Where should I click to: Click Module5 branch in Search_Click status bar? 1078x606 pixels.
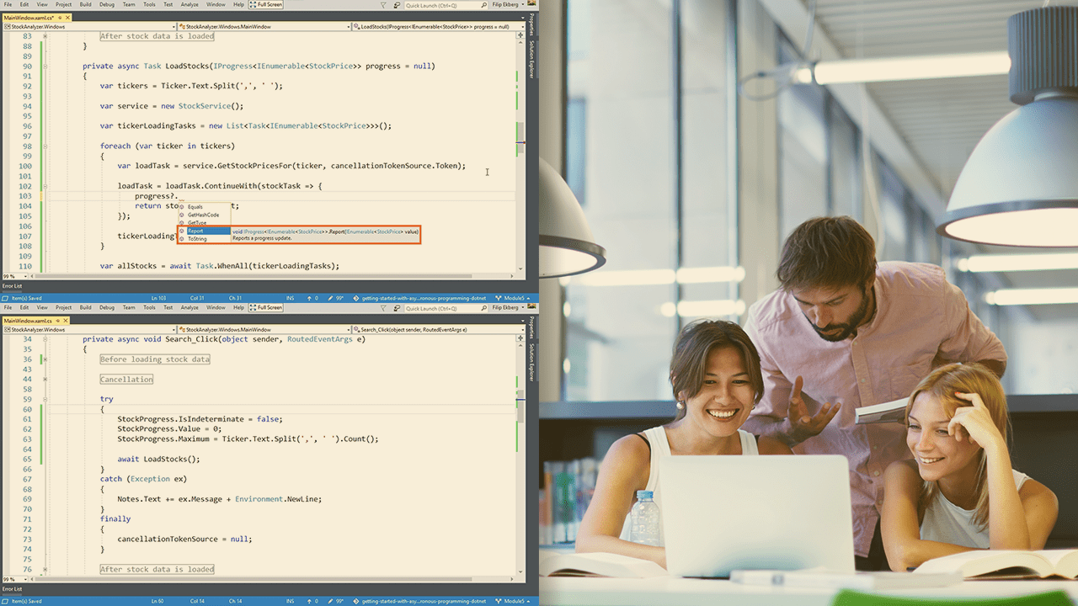511,601
